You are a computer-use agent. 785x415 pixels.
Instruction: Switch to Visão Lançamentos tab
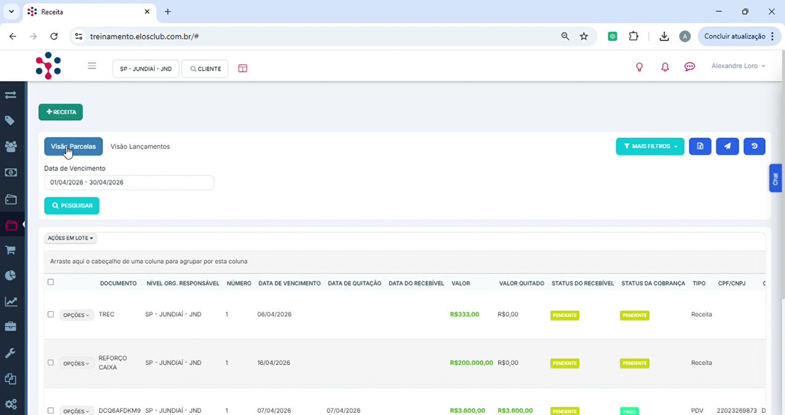click(140, 147)
